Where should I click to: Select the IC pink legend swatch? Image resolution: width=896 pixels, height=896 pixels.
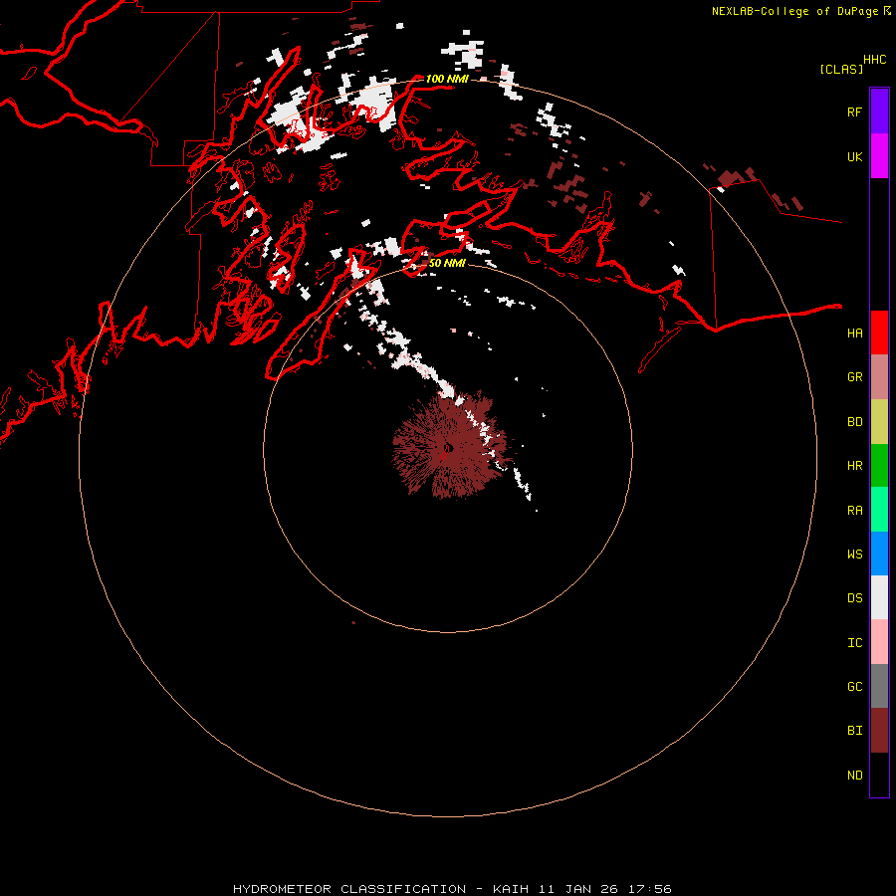879,642
